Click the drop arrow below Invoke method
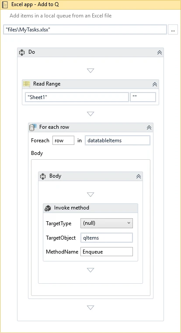The height and width of the screenshot is (333, 181). pyautogui.click(x=90, y=270)
